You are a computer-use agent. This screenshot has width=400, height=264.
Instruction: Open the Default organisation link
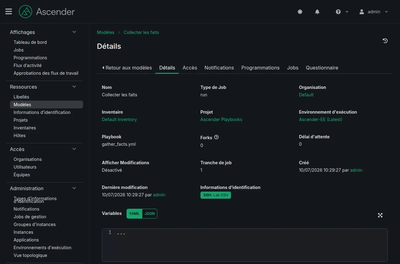[306, 95]
